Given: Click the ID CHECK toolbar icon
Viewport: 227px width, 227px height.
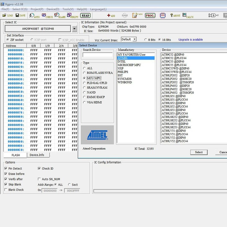Looking at the screenshot, I should click(x=47, y=16).
